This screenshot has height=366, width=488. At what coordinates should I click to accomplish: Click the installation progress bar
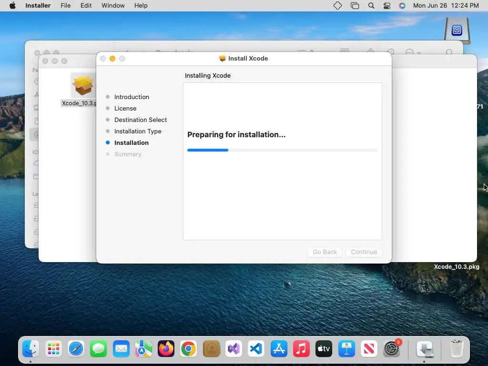pyautogui.click(x=282, y=150)
